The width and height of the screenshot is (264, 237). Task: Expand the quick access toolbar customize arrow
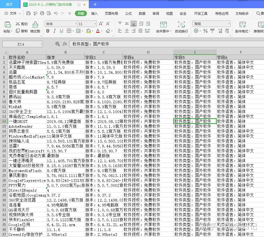pyautogui.click(x=69, y=13)
